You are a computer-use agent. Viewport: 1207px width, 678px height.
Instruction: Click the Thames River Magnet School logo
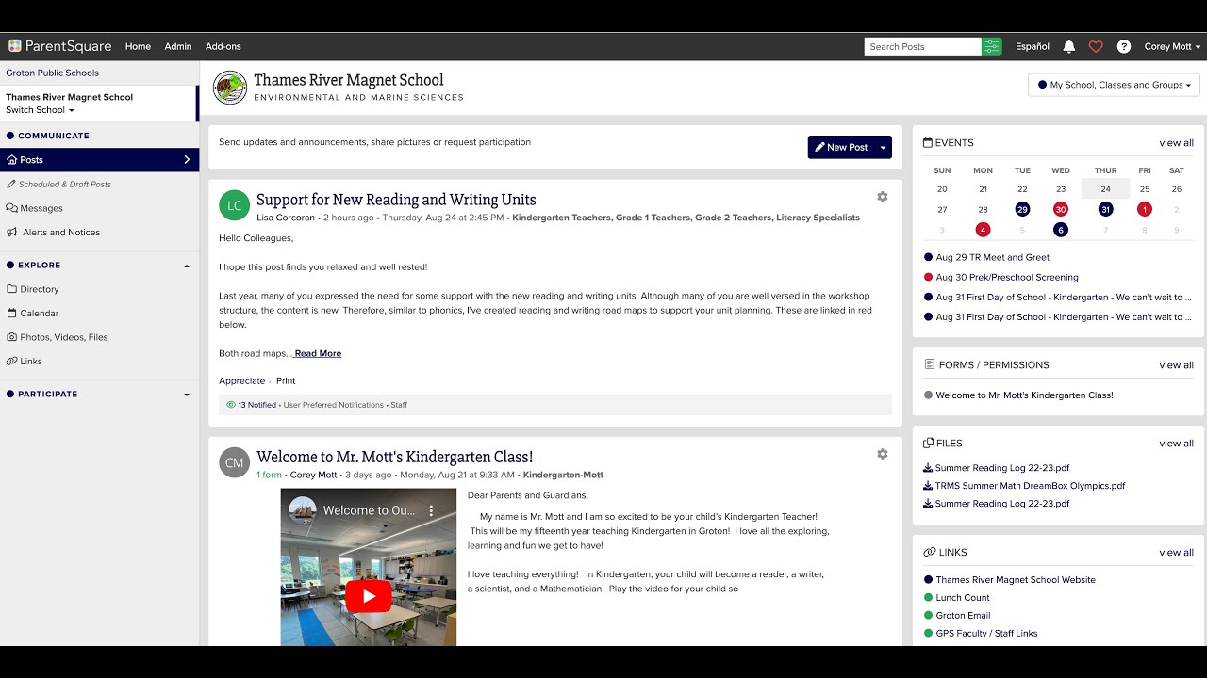pyautogui.click(x=230, y=88)
